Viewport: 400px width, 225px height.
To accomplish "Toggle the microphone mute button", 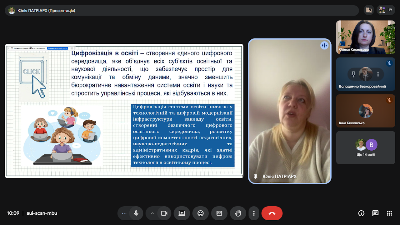I will pyautogui.click(x=136, y=213).
